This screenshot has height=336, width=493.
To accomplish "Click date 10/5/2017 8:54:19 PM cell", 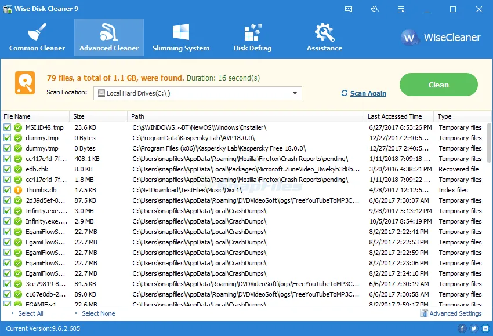I will (400, 221).
